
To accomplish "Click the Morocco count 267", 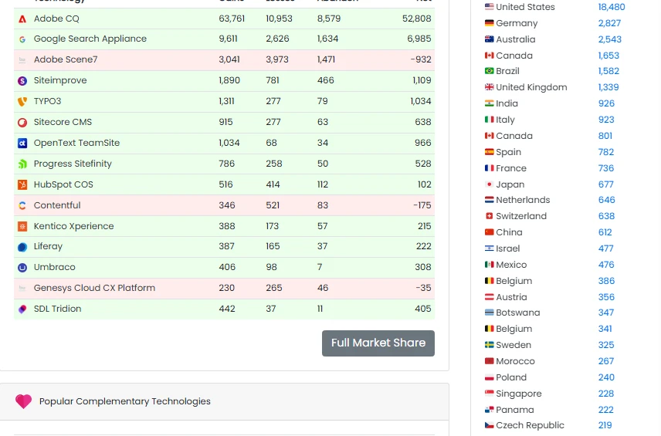I will click(x=606, y=361).
